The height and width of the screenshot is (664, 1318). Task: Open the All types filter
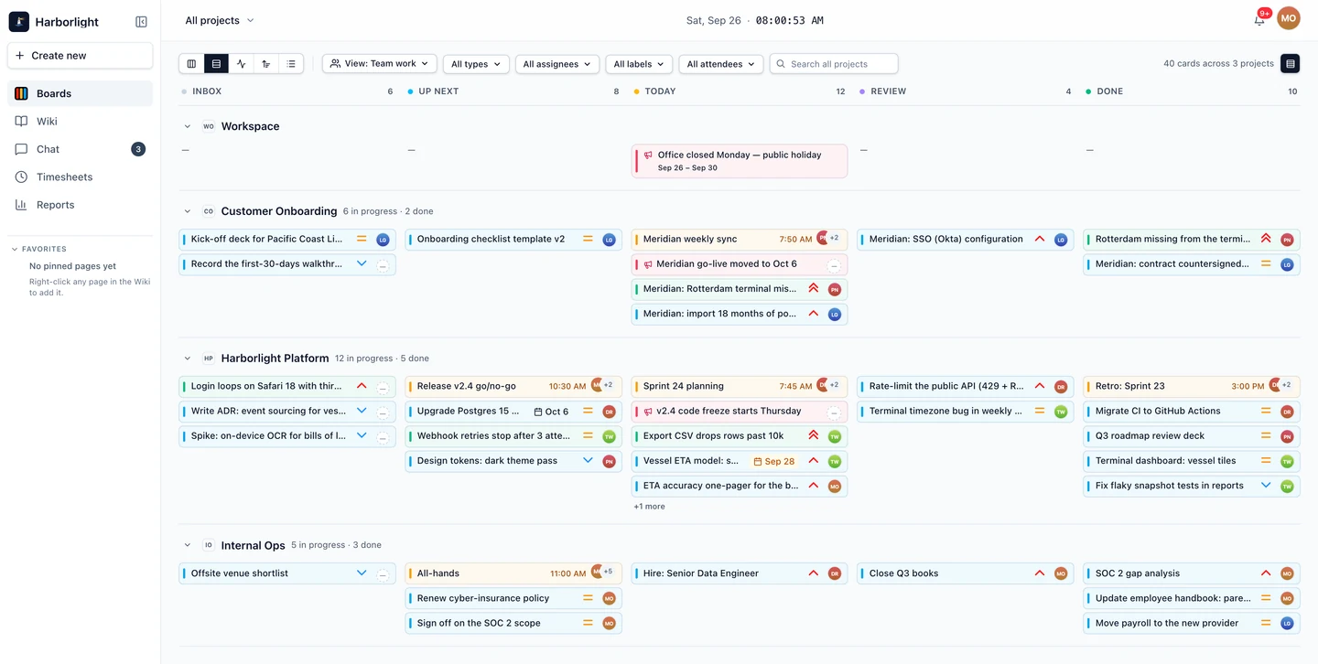[x=476, y=64]
